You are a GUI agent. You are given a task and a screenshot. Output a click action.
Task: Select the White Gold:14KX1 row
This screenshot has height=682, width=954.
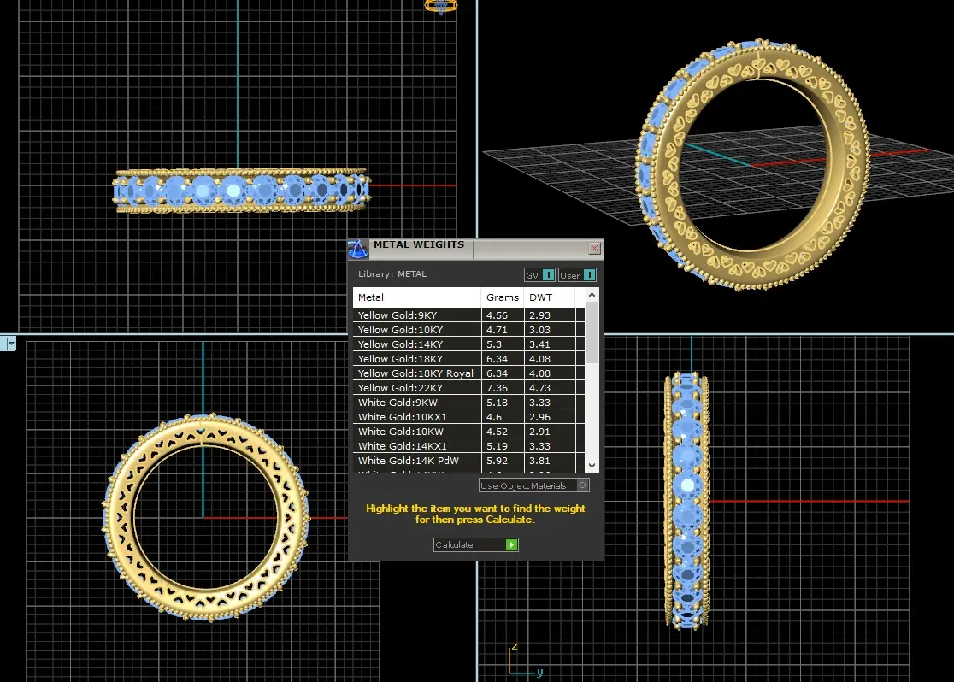tap(468, 446)
